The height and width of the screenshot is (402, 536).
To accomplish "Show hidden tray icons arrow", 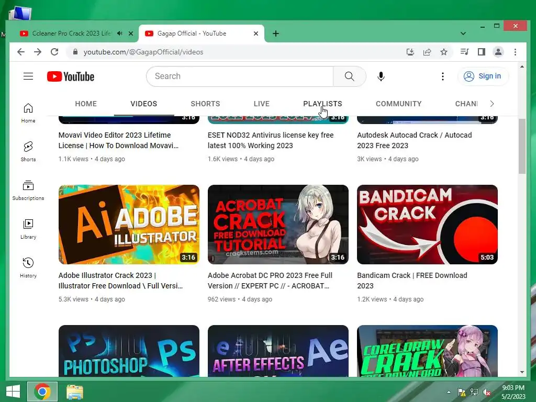I will pyautogui.click(x=449, y=392).
